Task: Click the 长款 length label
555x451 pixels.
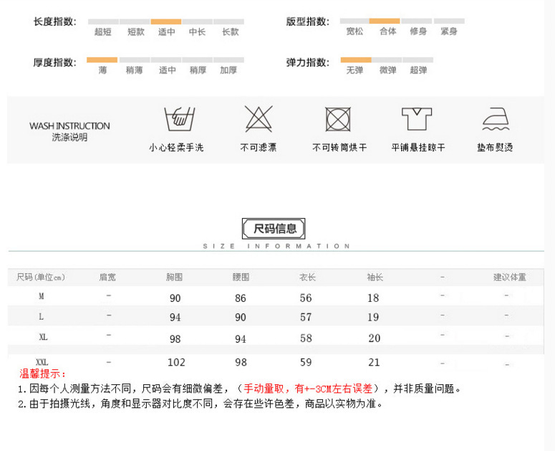Action: click(x=231, y=32)
